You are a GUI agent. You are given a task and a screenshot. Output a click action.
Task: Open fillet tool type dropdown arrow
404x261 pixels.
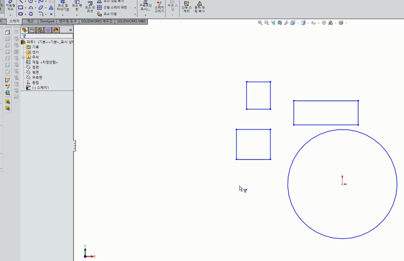point(46,14)
